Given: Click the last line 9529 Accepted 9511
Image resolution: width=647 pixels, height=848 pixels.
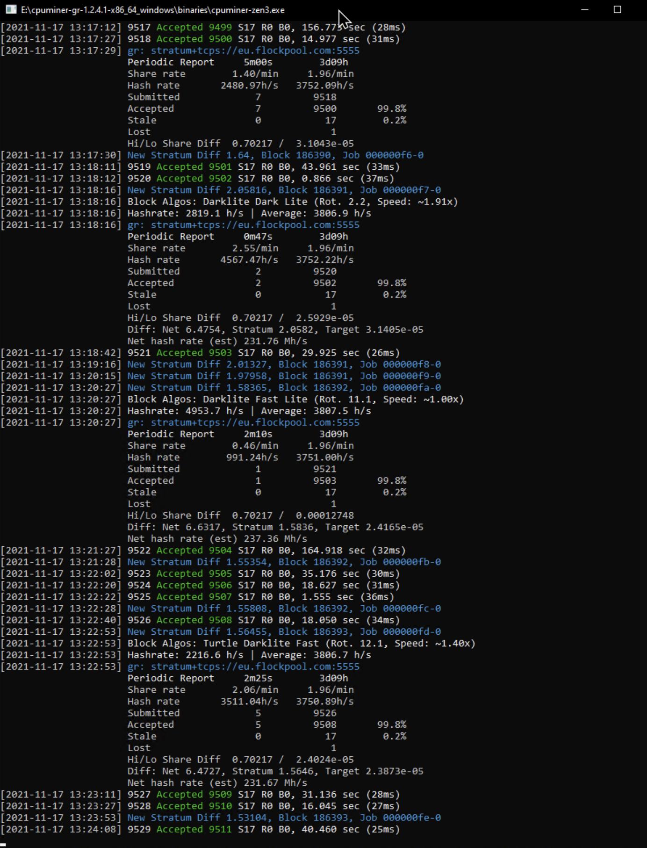Looking at the screenshot, I should pyautogui.click(x=264, y=830).
